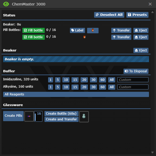Label the first pill bottle
The height and width of the screenshot is (156, 156).
77,30
